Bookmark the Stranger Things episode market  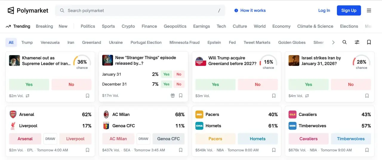(181, 96)
